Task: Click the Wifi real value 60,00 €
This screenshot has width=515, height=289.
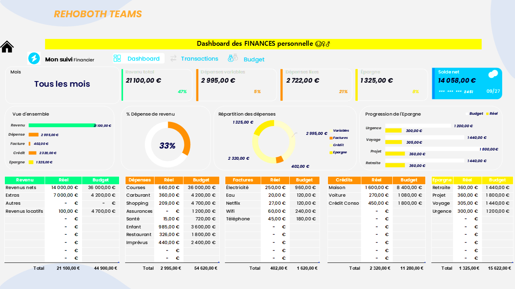Action: 277,211
